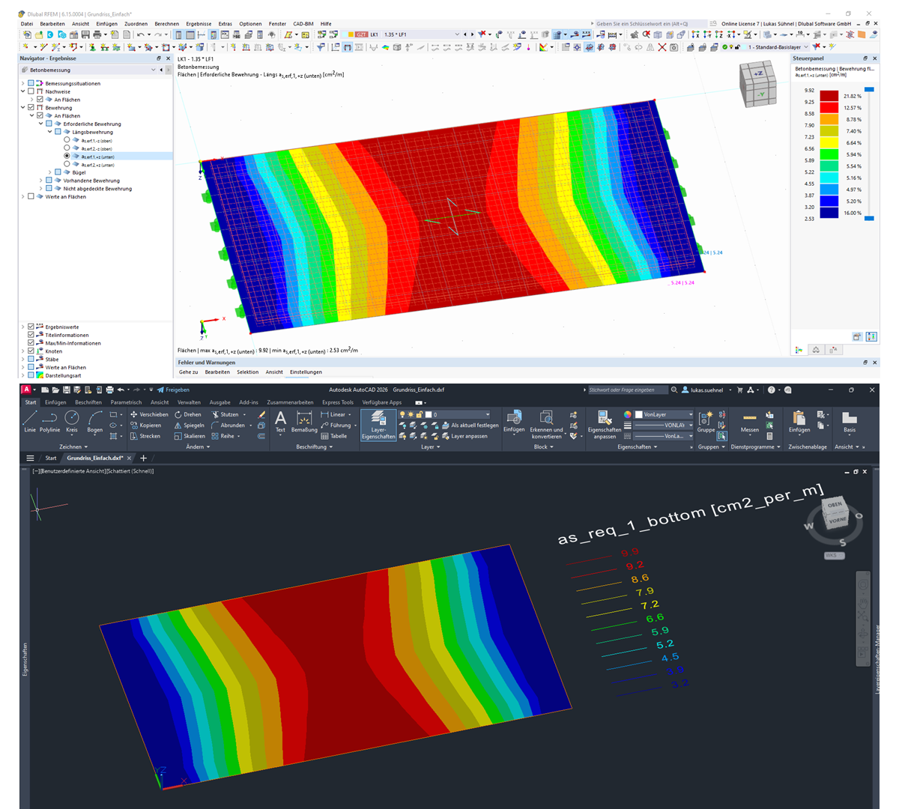Click Layer anpassen in AutoCAD
This screenshot has height=809, width=899.
coord(464,436)
